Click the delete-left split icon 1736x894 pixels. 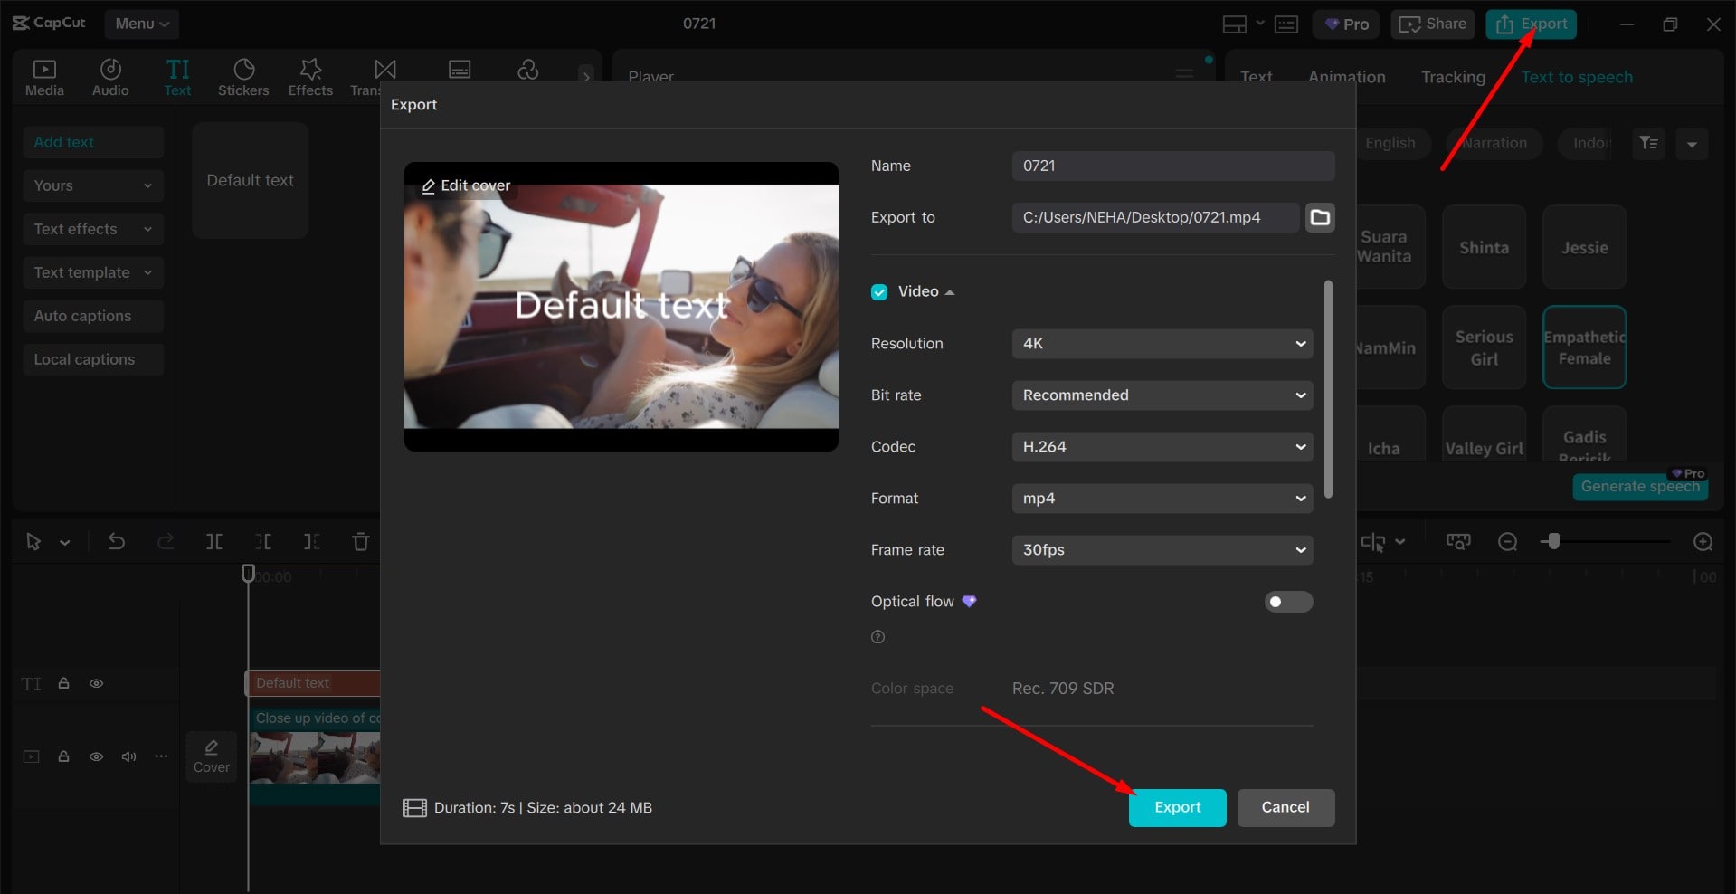coord(263,541)
